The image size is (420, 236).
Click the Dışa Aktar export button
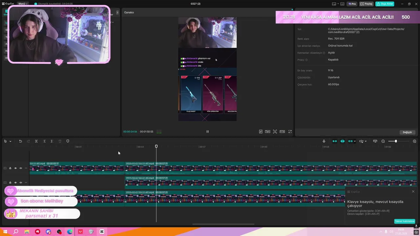click(x=385, y=4)
